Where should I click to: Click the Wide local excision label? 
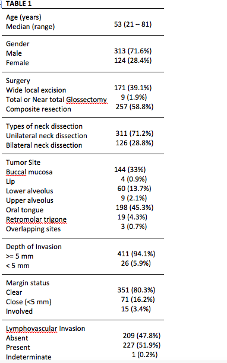point(36,90)
